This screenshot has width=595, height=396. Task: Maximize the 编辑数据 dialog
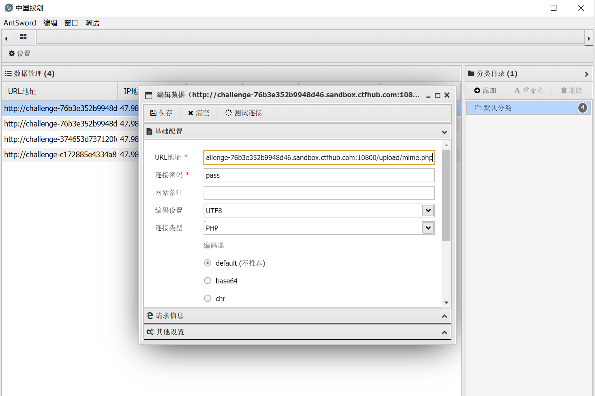click(438, 95)
